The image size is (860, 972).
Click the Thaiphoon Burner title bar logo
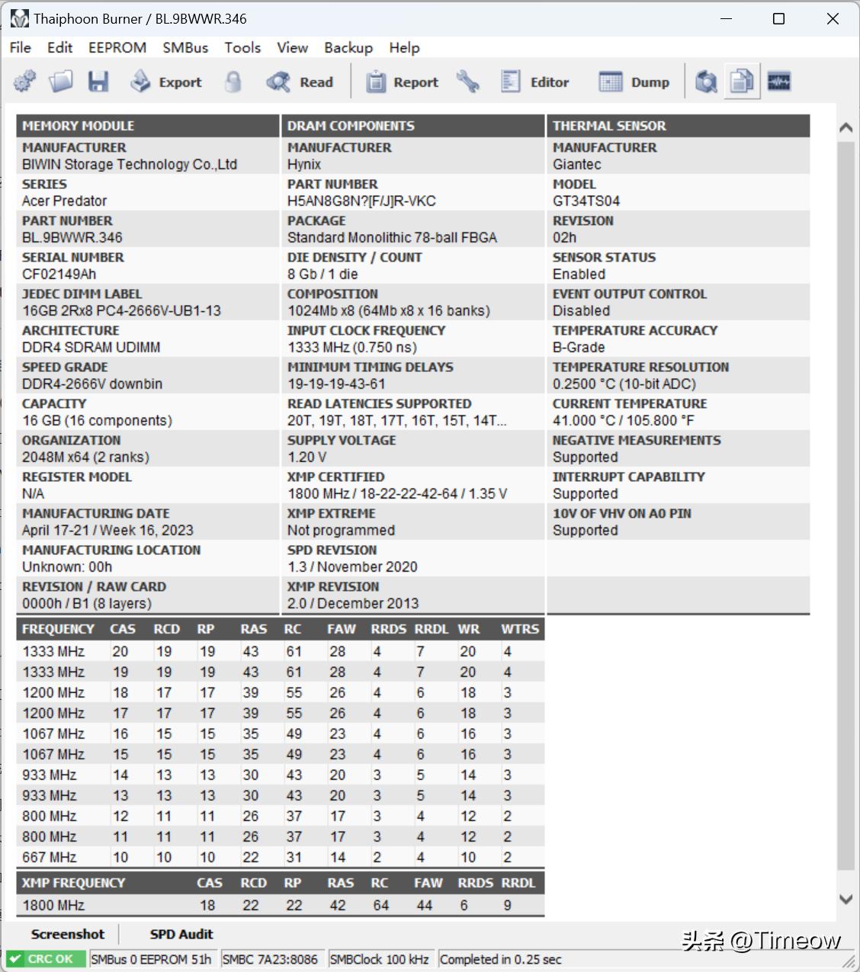[19, 18]
